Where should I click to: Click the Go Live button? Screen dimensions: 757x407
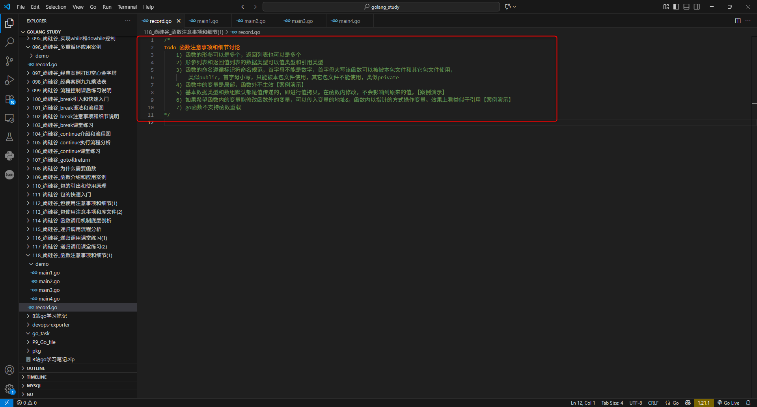tap(728, 403)
